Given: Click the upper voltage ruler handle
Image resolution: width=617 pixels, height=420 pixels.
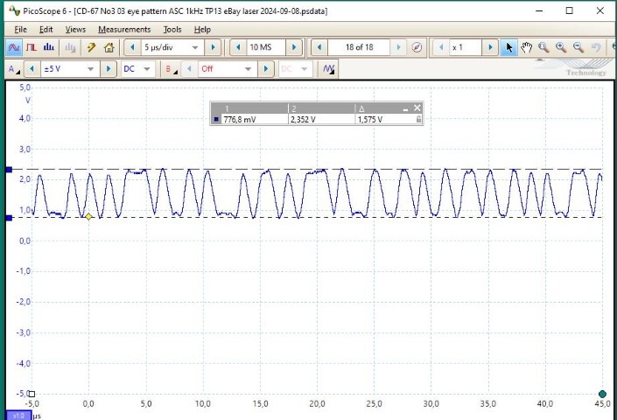Looking at the screenshot, I should (9, 170).
